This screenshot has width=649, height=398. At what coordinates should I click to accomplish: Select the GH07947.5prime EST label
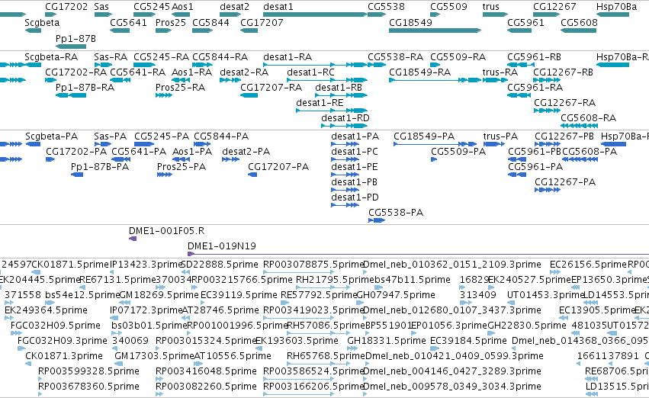pos(396,295)
